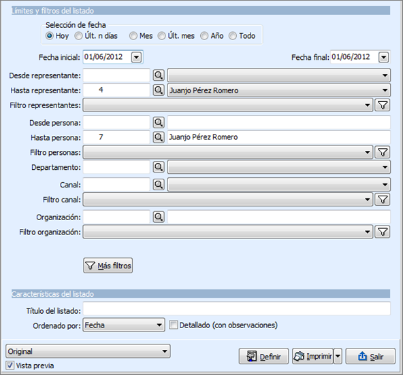This screenshot has height=375, width=403.
Task: Click funnel icon beside Filtro representantes
Action: 383,105
